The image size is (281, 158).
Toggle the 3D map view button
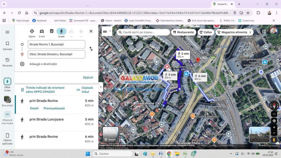pyautogui.click(x=274, y=114)
